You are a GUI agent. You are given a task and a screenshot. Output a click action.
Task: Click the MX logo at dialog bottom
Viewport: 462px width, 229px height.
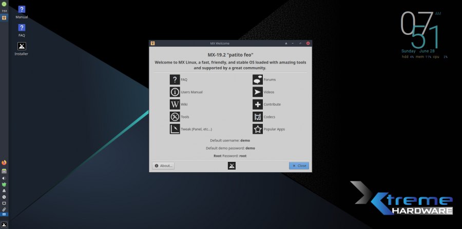232,165
